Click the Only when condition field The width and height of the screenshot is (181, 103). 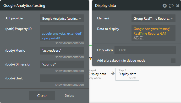(145, 50)
